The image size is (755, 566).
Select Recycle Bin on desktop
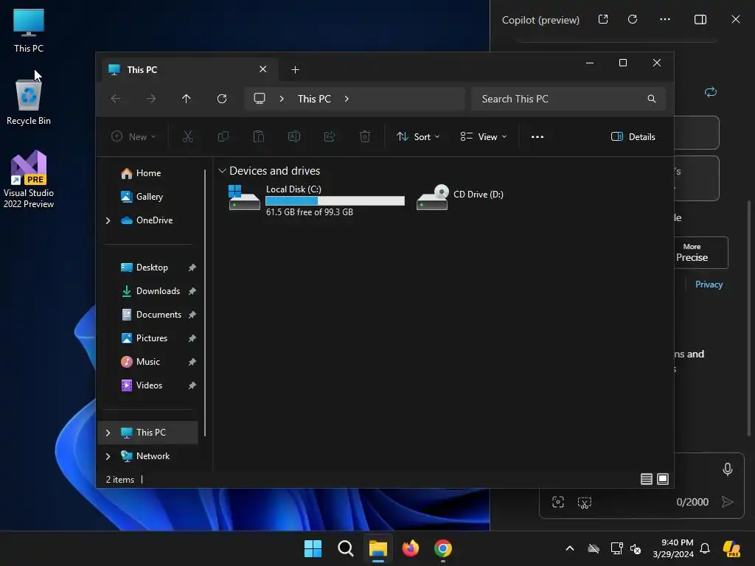29,102
